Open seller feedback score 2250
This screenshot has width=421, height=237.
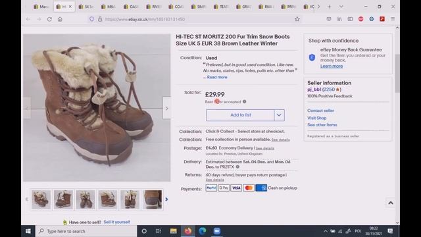tap(329, 90)
